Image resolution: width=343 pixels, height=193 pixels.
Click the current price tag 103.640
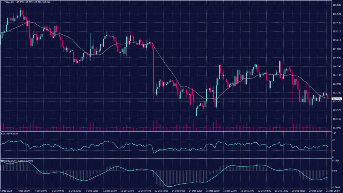pos(337,99)
